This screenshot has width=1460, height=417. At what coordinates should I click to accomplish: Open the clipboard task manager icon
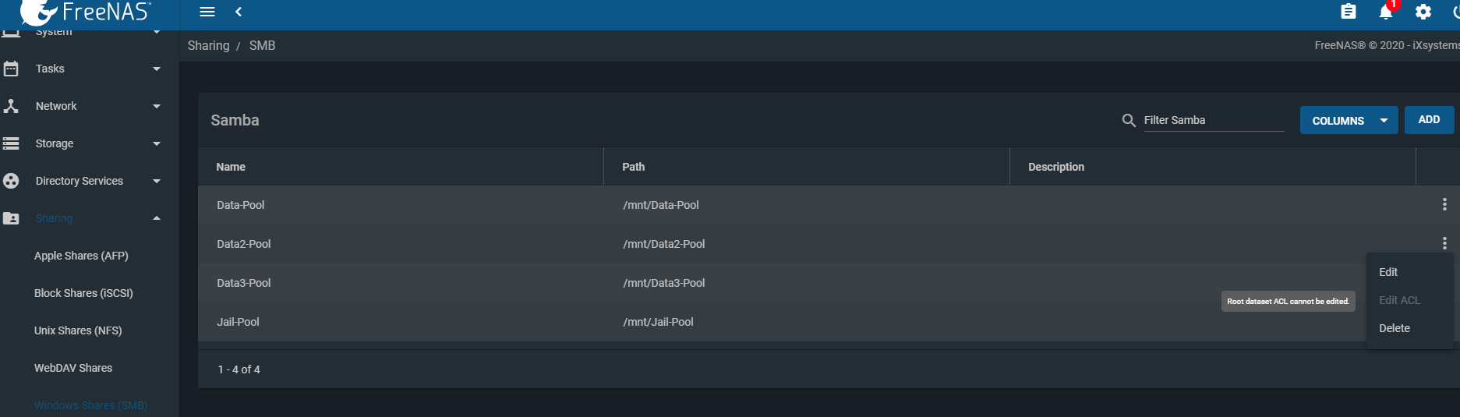tap(1349, 12)
